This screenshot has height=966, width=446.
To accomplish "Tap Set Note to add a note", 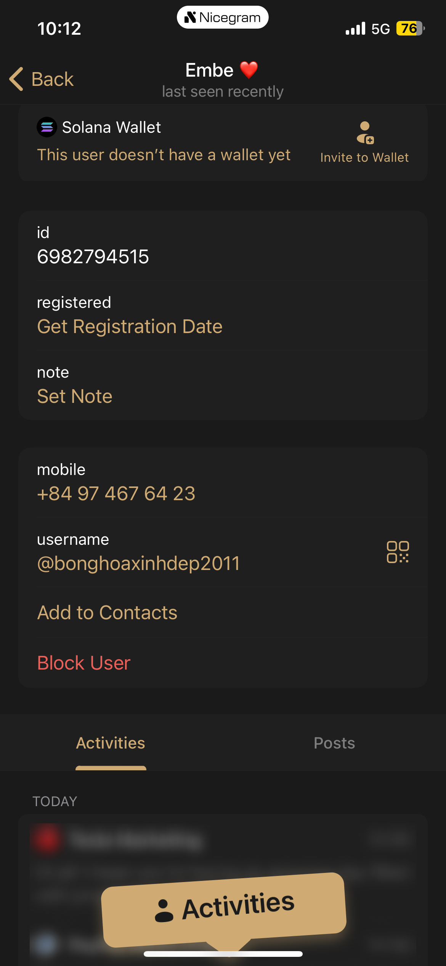I will [x=75, y=396].
